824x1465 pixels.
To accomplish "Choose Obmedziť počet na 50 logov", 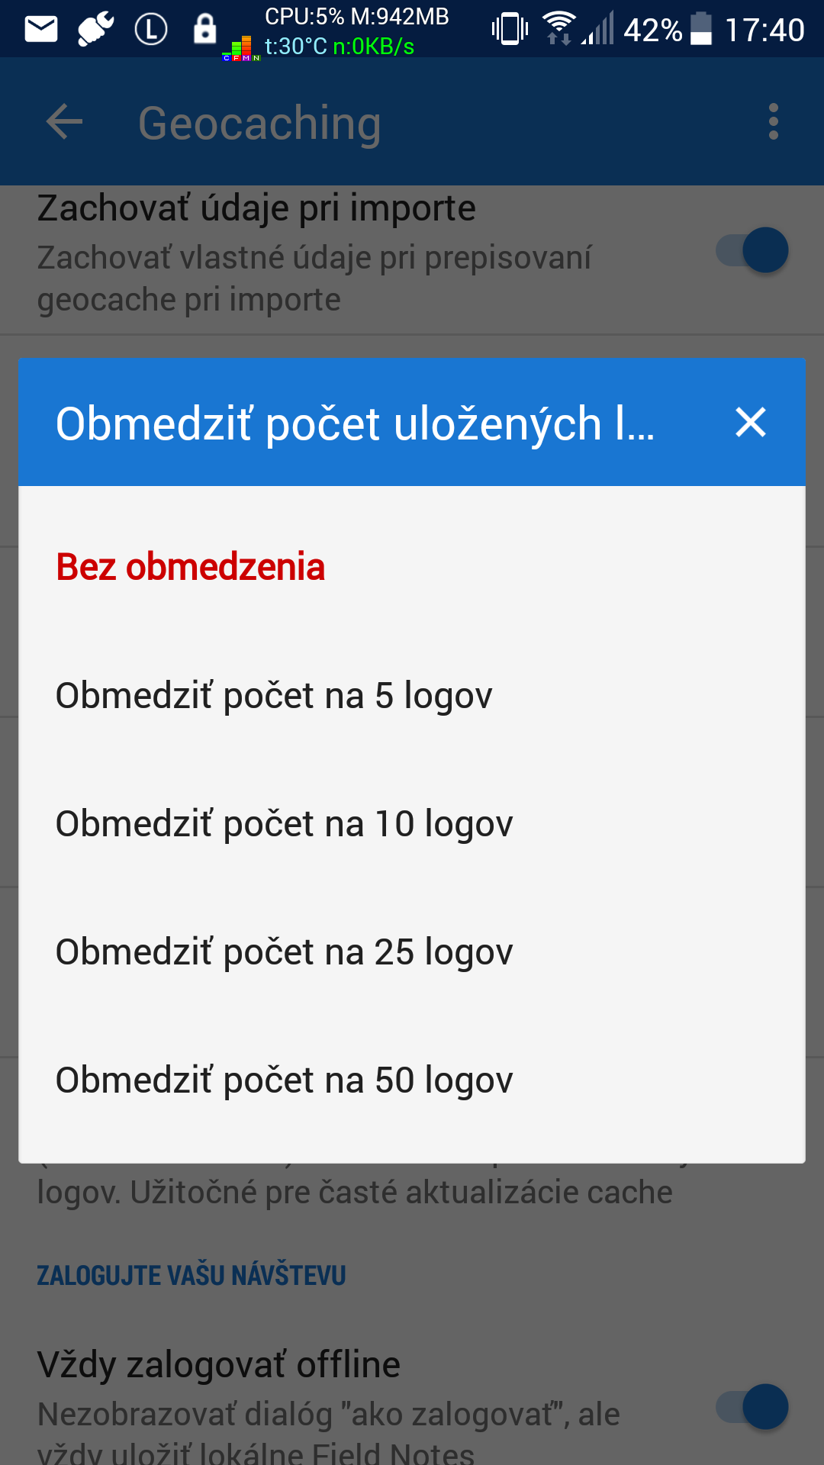I will (x=284, y=1080).
